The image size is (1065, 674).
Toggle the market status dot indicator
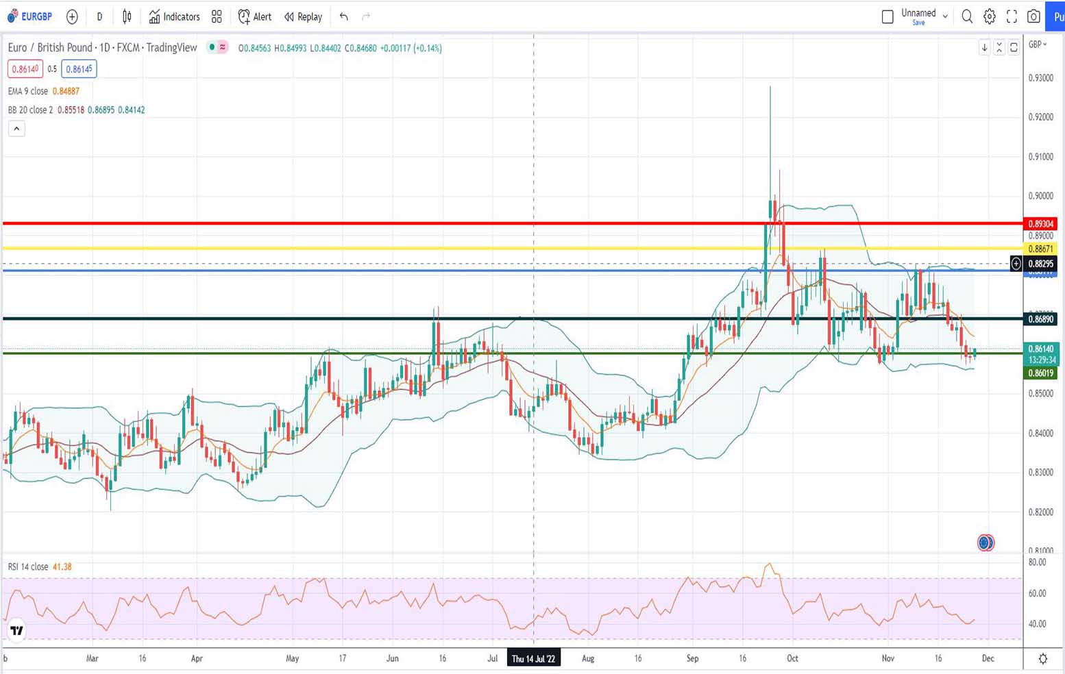[212, 47]
